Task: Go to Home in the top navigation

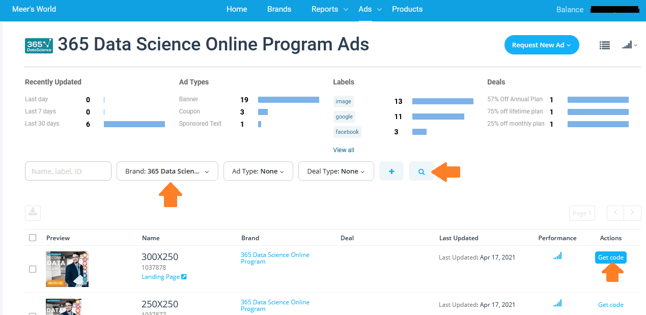Action: pyautogui.click(x=237, y=9)
